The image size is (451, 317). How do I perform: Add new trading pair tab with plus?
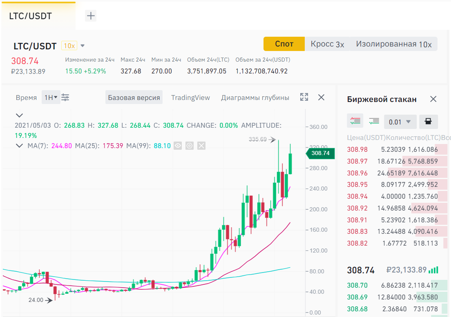click(x=91, y=16)
